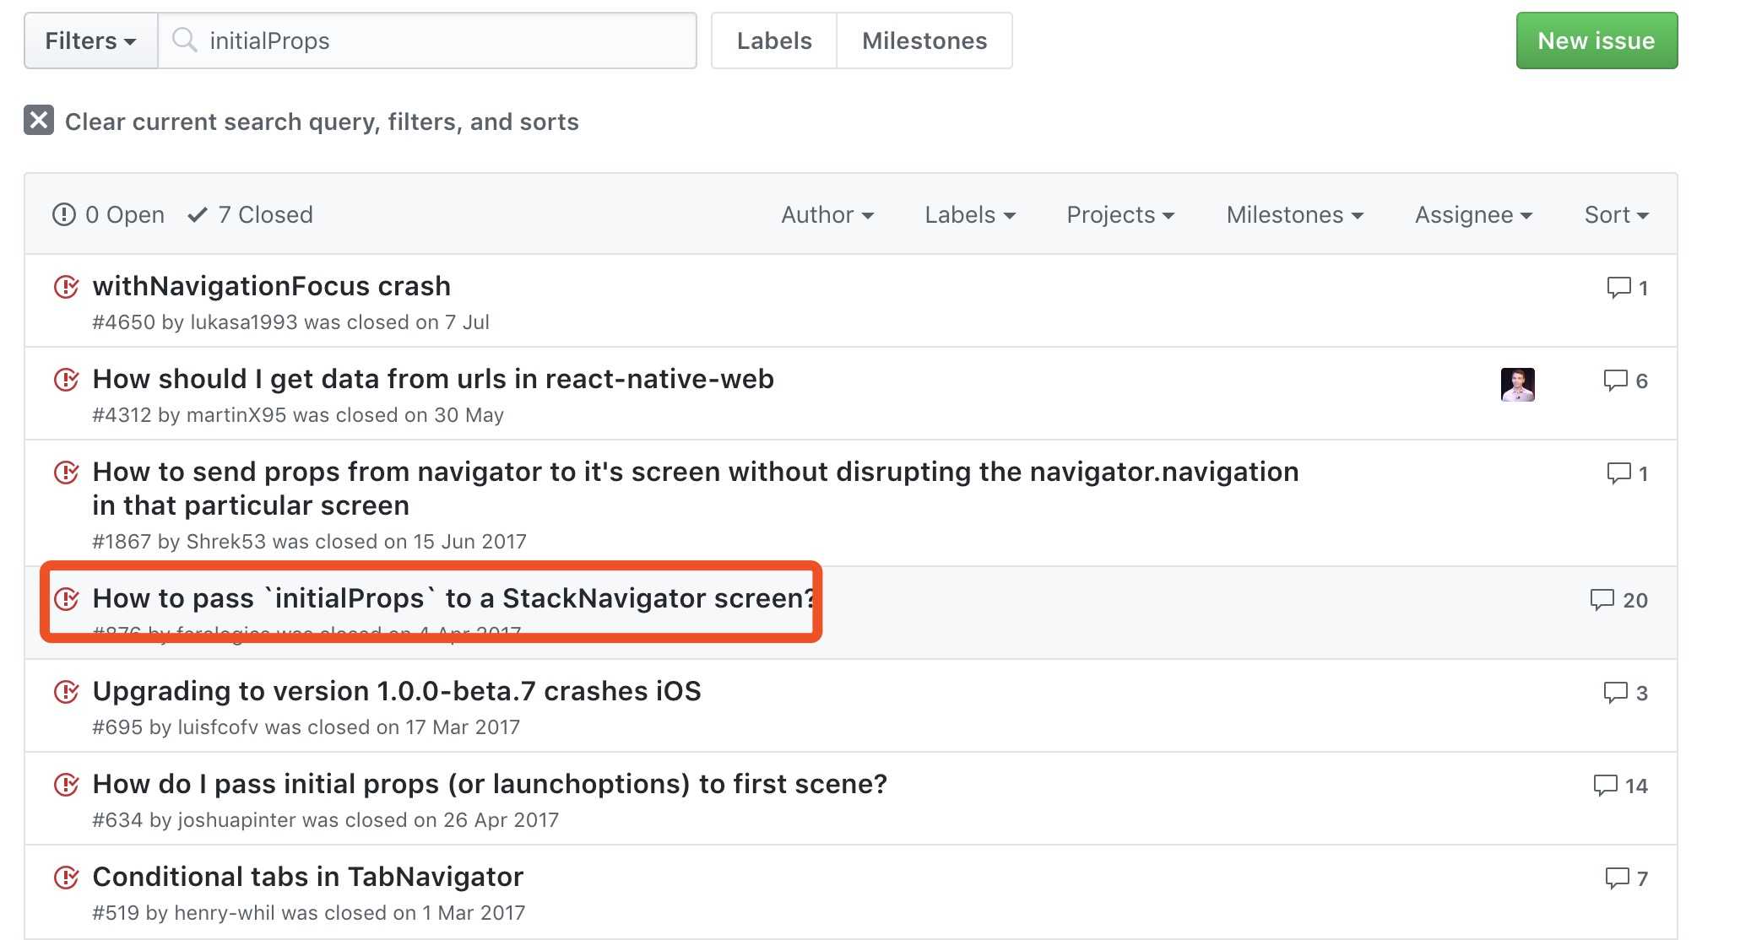This screenshot has width=1751, height=940.
Task: Toggle the 0 Open issues view
Action: coord(109,213)
